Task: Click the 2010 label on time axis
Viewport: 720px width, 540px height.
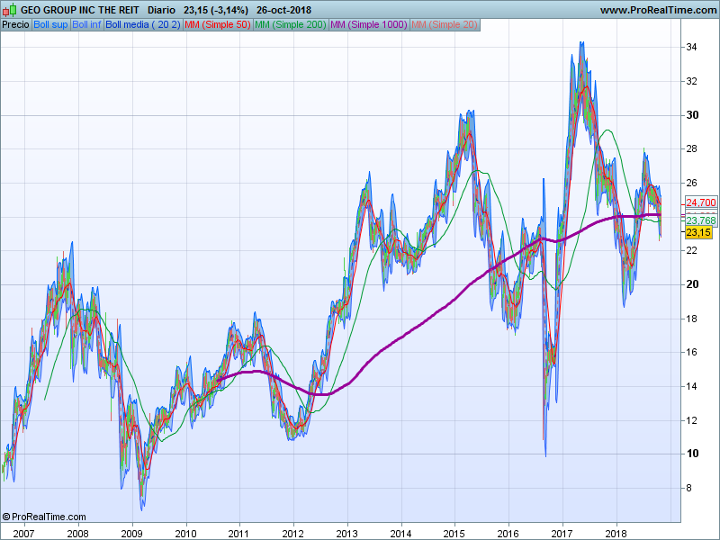Action: pos(185,534)
